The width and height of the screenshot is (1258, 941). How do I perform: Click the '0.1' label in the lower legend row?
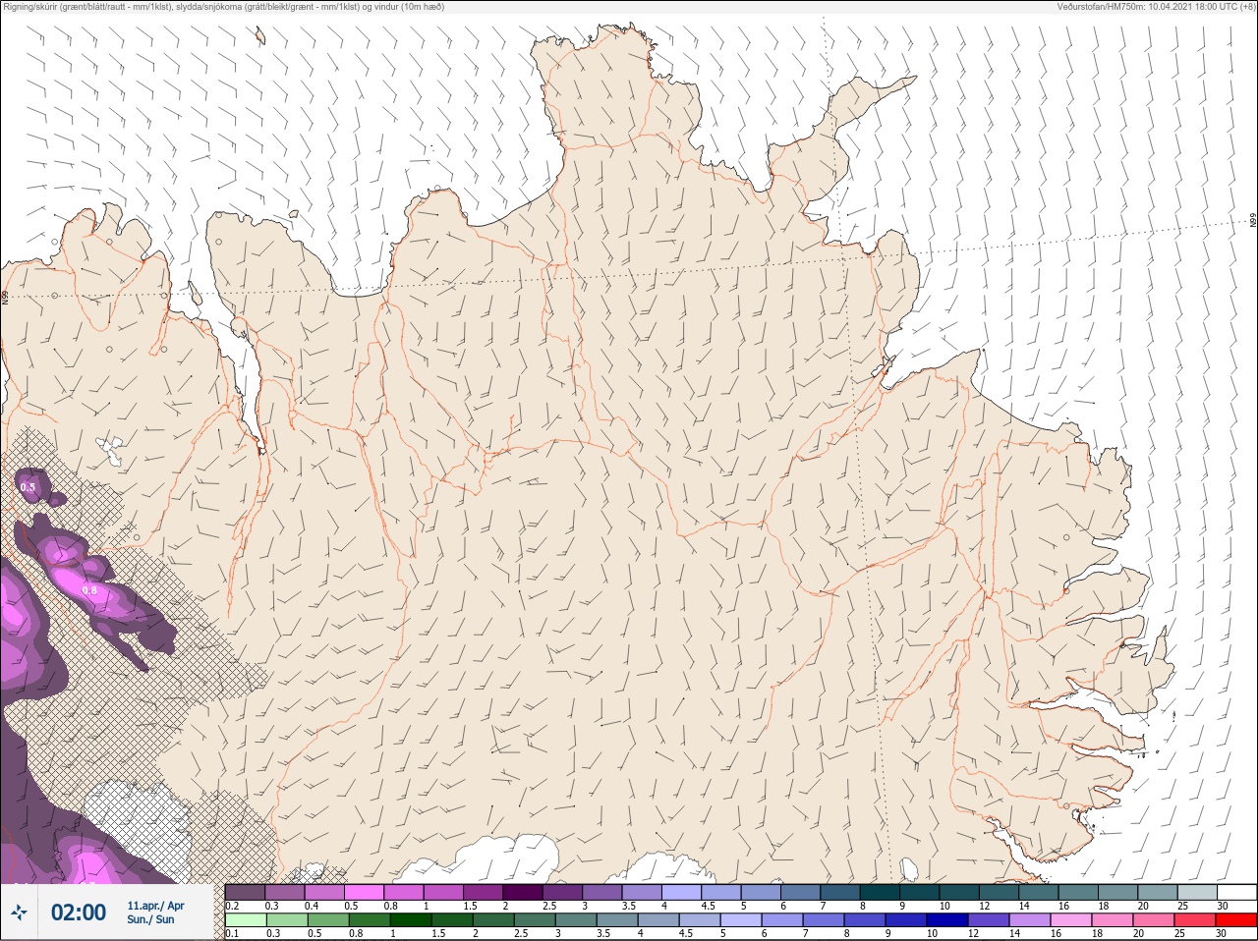[x=232, y=933]
